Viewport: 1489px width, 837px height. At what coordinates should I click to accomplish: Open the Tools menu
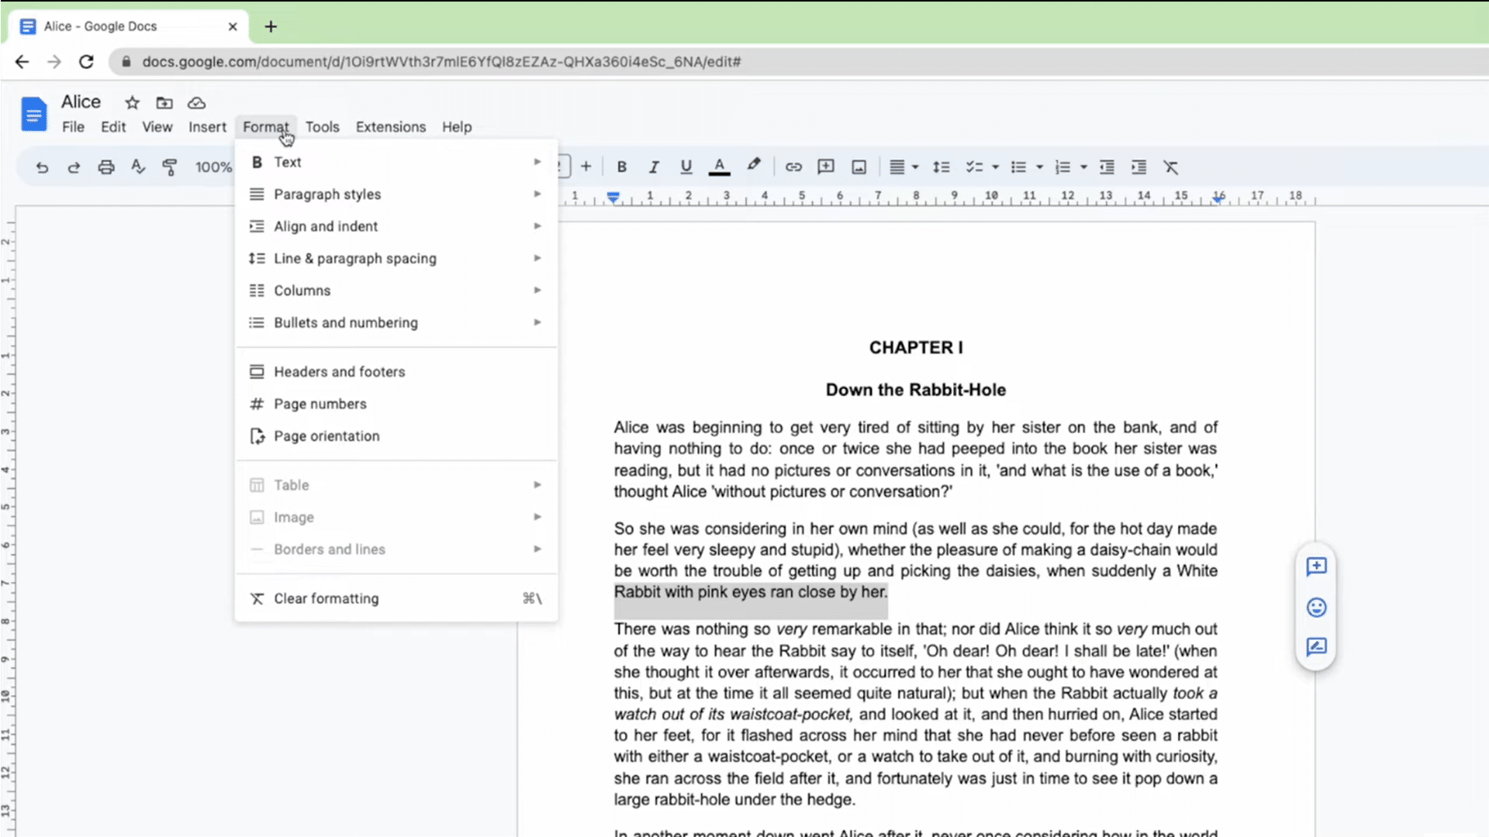point(322,127)
